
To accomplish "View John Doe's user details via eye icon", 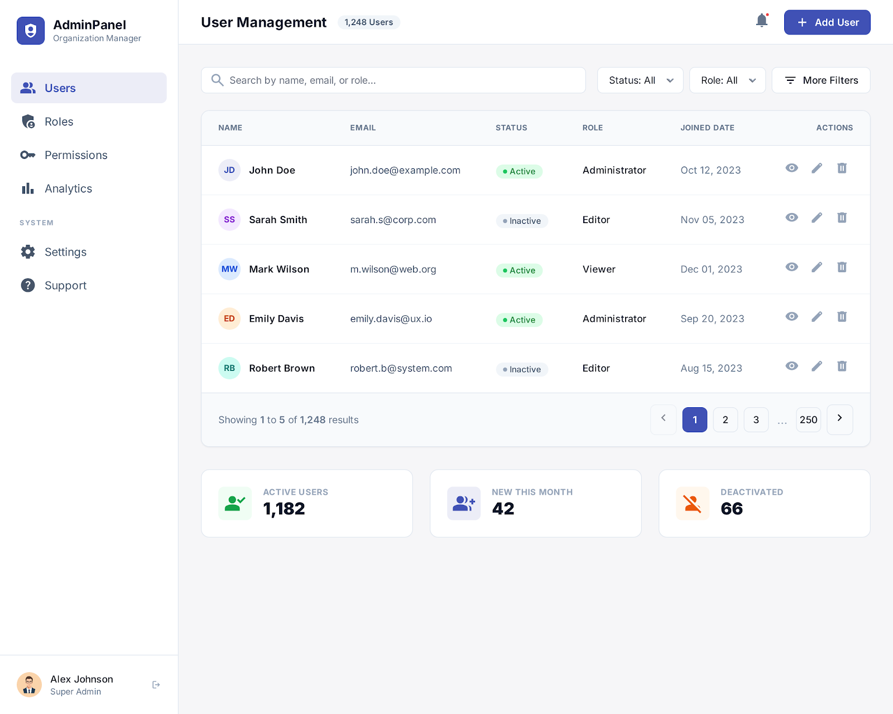I will [791, 168].
